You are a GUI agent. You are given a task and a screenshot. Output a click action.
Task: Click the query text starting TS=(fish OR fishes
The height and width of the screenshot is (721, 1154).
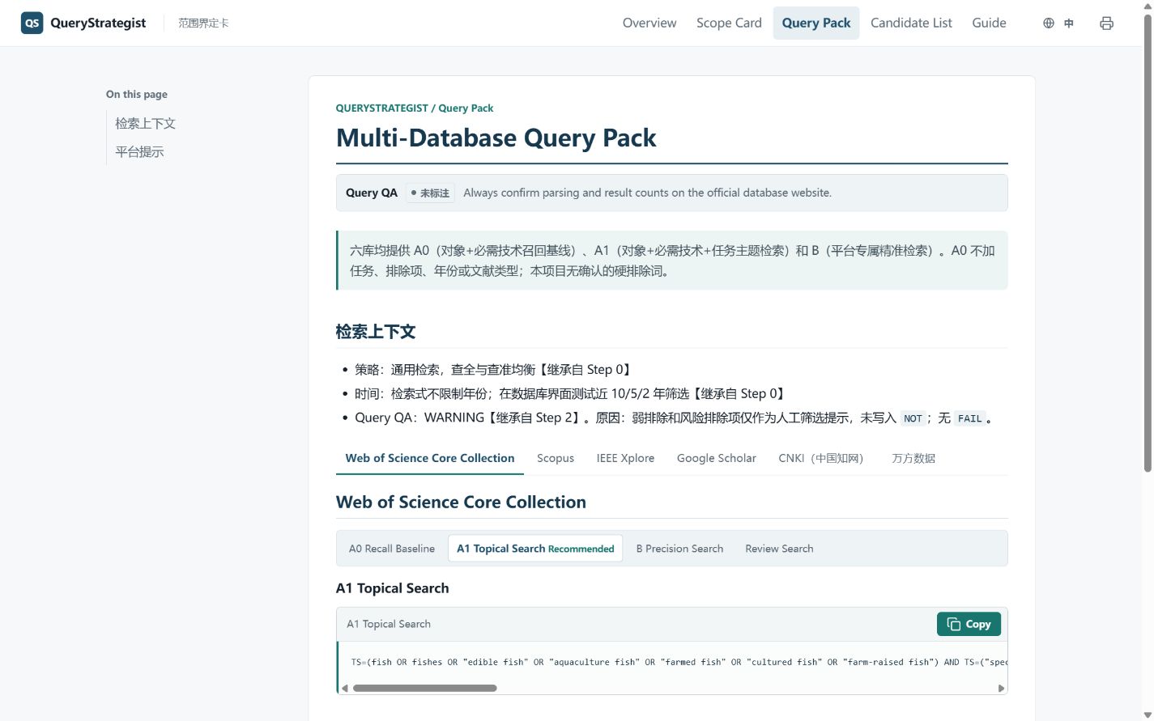679,662
